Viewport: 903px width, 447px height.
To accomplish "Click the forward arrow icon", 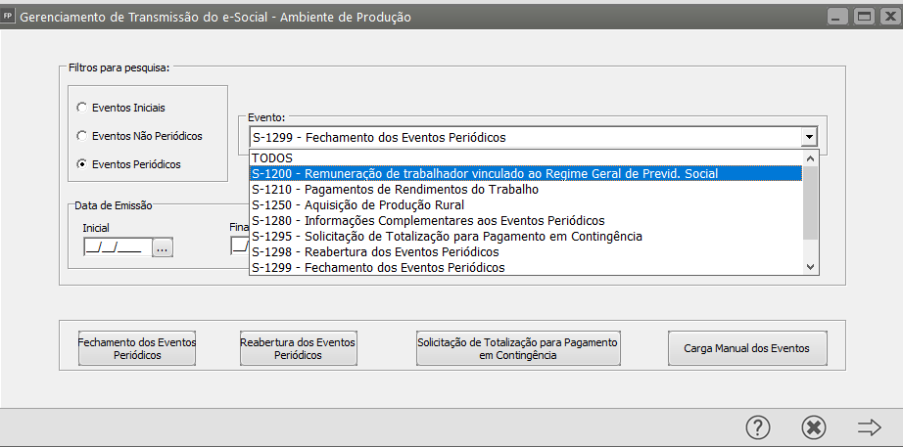I will 869,427.
